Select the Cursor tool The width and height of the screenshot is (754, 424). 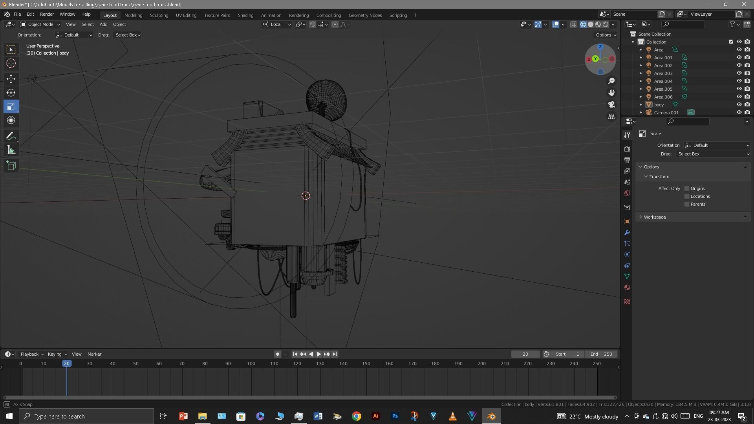click(x=11, y=63)
